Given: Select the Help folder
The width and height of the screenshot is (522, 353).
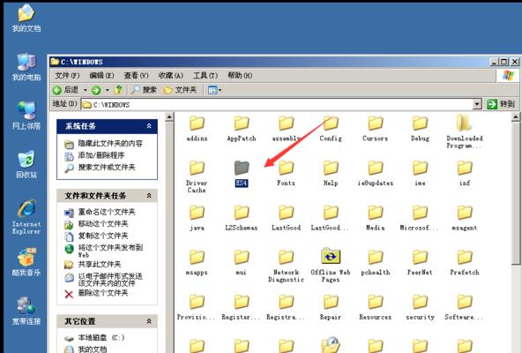Looking at the screenshot, I should [331, 173].
